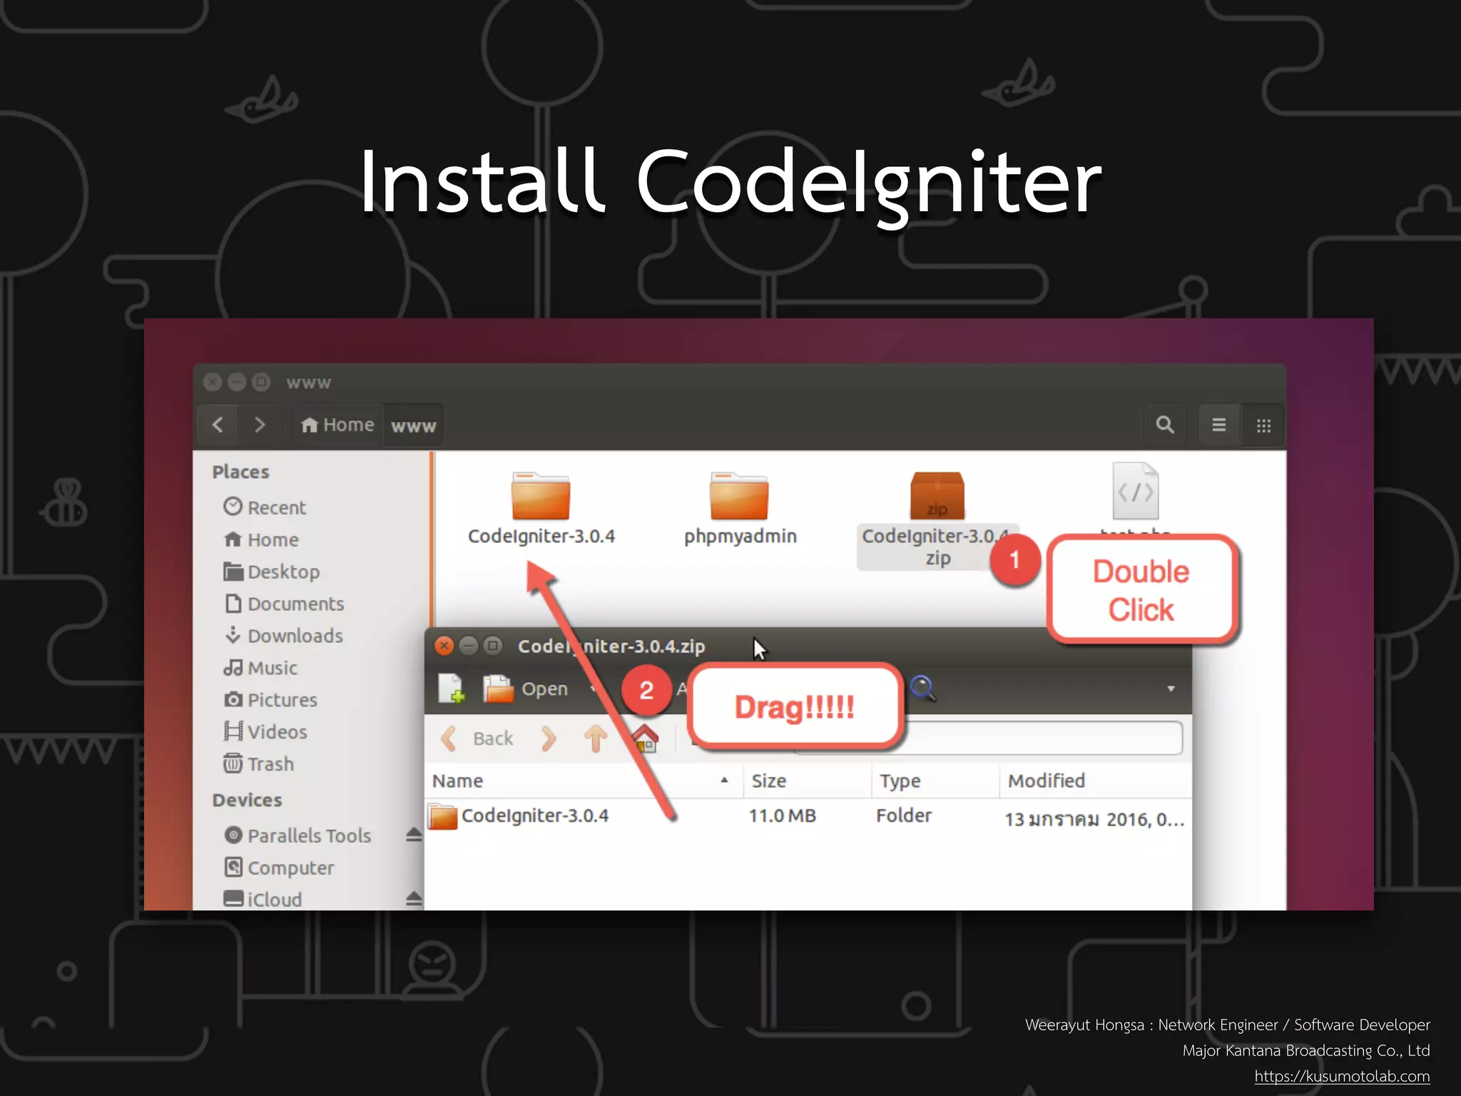Sort by the Name column header
Viewport: 1461px width, 1096px height.
point(584,781)
